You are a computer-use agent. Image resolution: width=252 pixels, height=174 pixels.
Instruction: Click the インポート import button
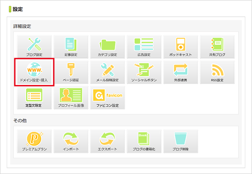pos(71,141)
